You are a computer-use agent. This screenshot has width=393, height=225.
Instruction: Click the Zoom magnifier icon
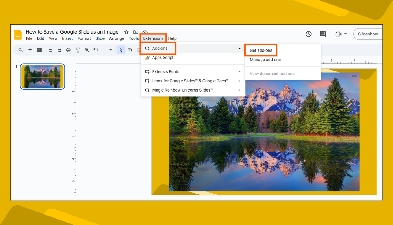point(87,49)
